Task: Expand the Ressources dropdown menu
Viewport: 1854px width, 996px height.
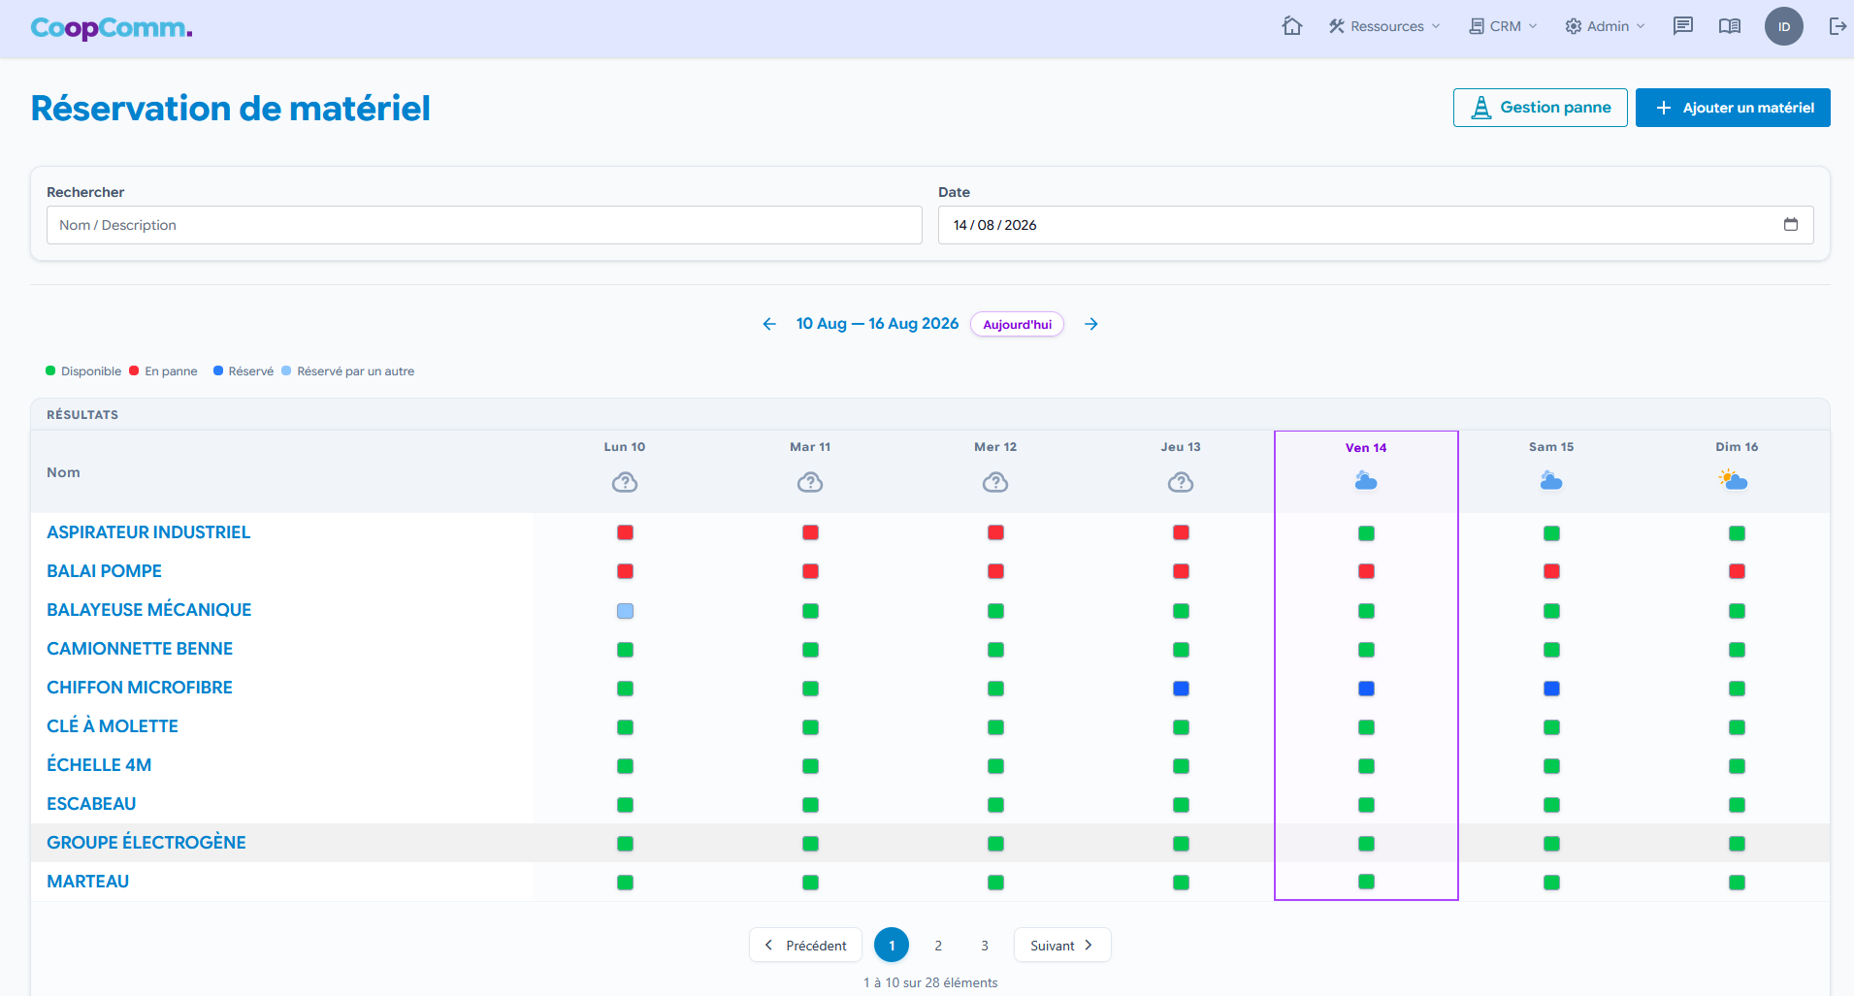Action: [x=1384, y=26]
